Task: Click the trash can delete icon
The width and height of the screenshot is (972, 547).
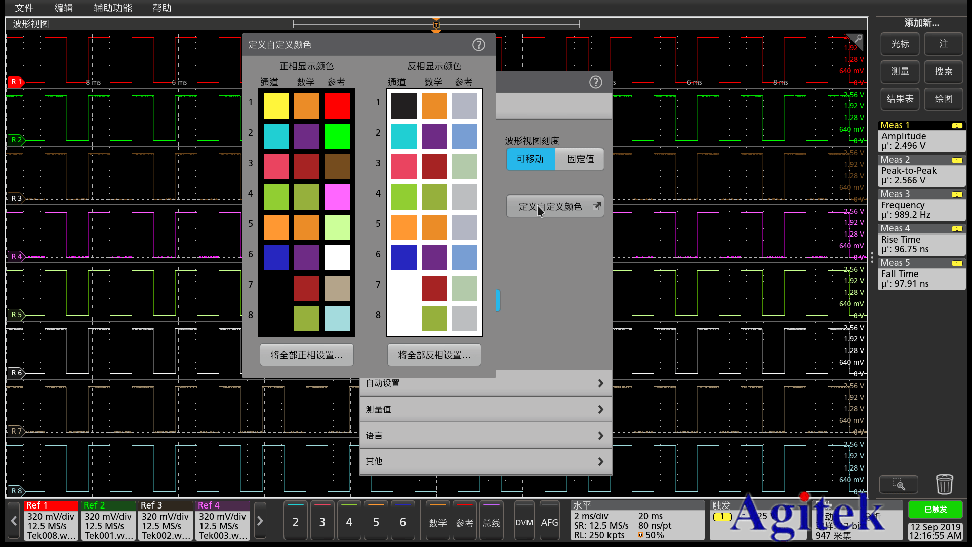Action: 944,484
